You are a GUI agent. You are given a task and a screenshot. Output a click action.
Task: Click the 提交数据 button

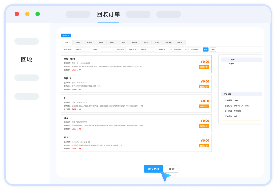(x=154, y=169)
